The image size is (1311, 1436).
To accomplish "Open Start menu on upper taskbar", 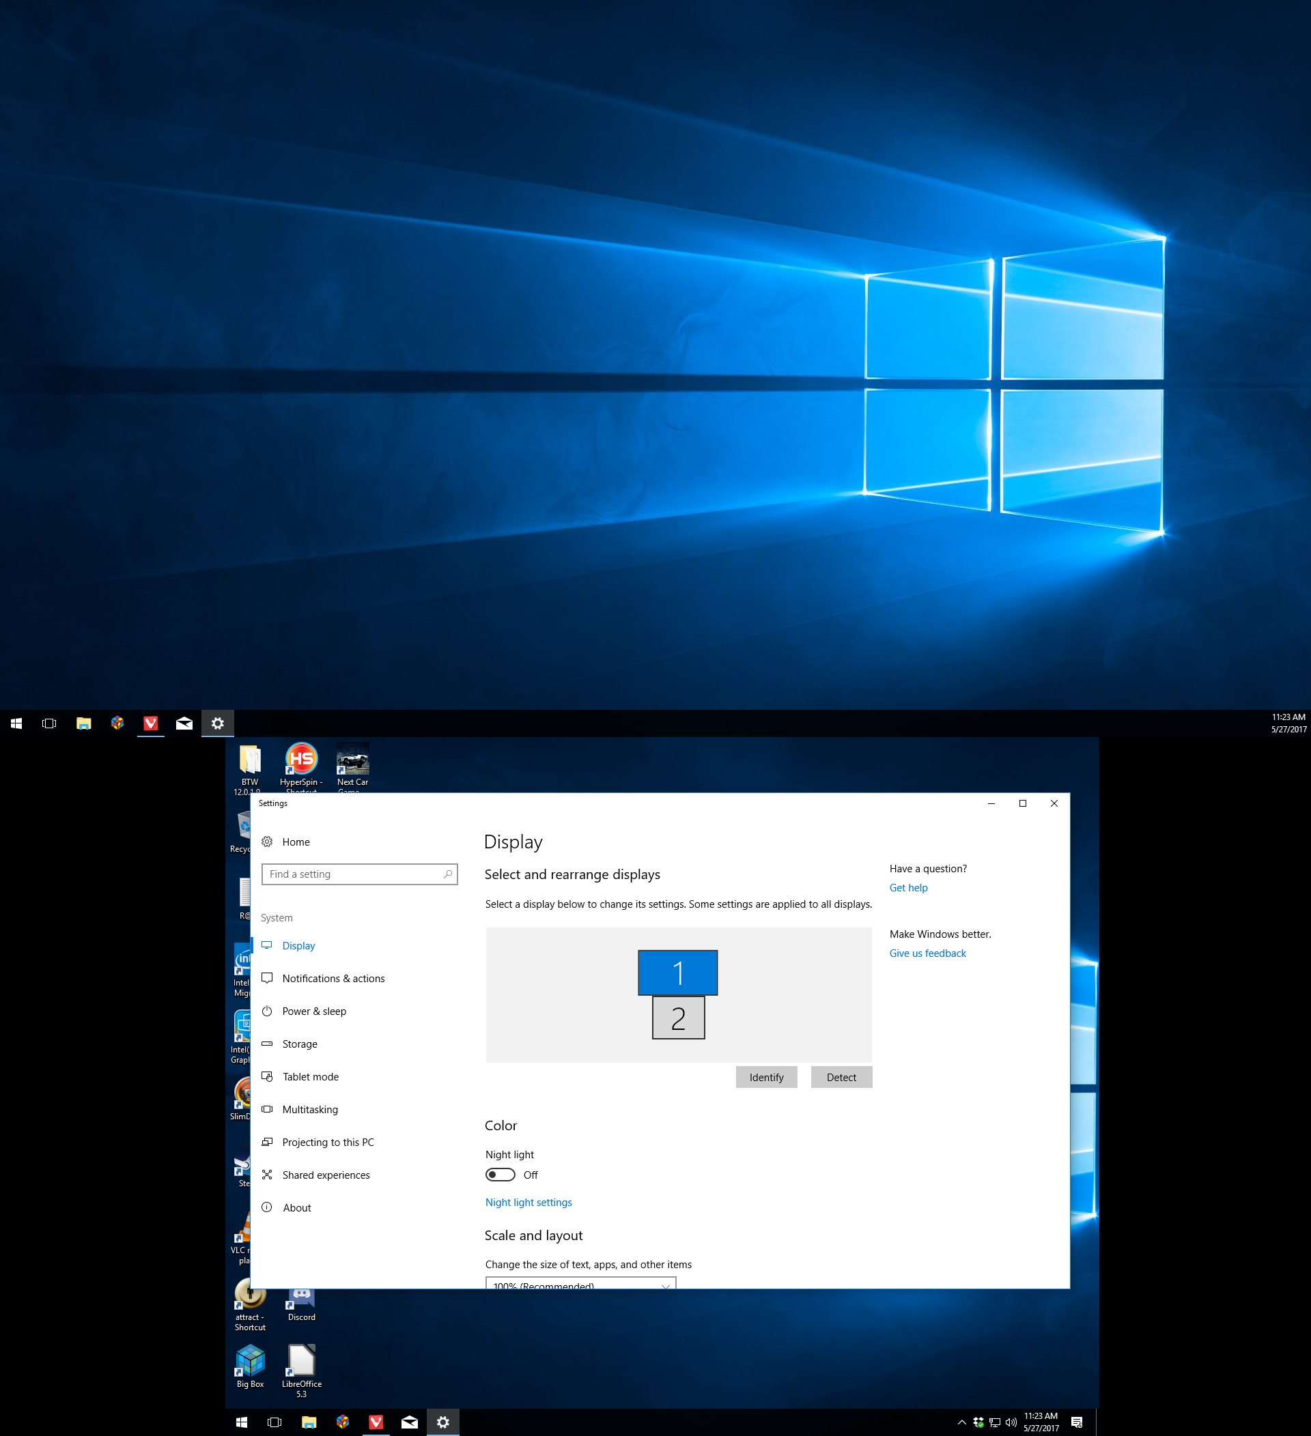I will (x=16, y=723).
